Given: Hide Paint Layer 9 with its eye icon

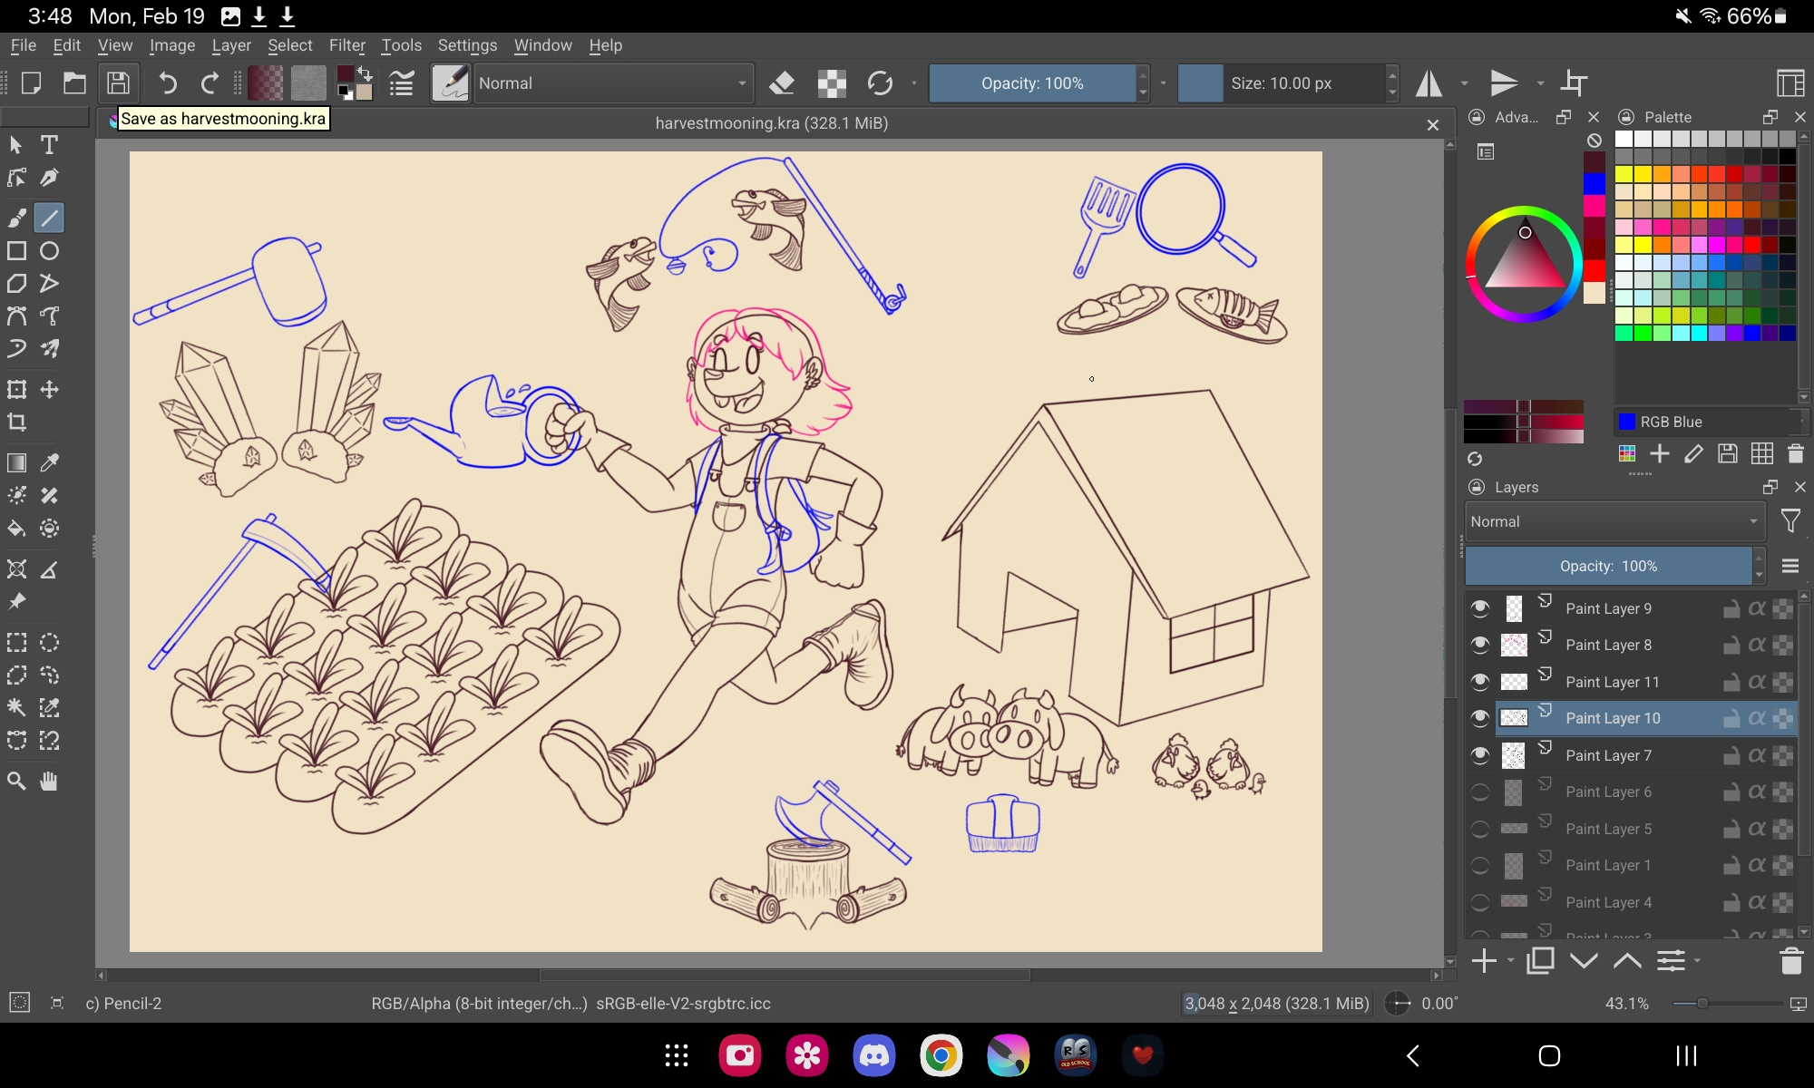Looking at the screenshot, I should pyautogui.click(x=1480, y=608).
